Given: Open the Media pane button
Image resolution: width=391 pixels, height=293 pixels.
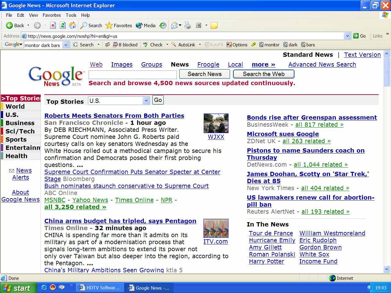Looking at the screenshot, I should pyautogui.click(x=146, y=26).
